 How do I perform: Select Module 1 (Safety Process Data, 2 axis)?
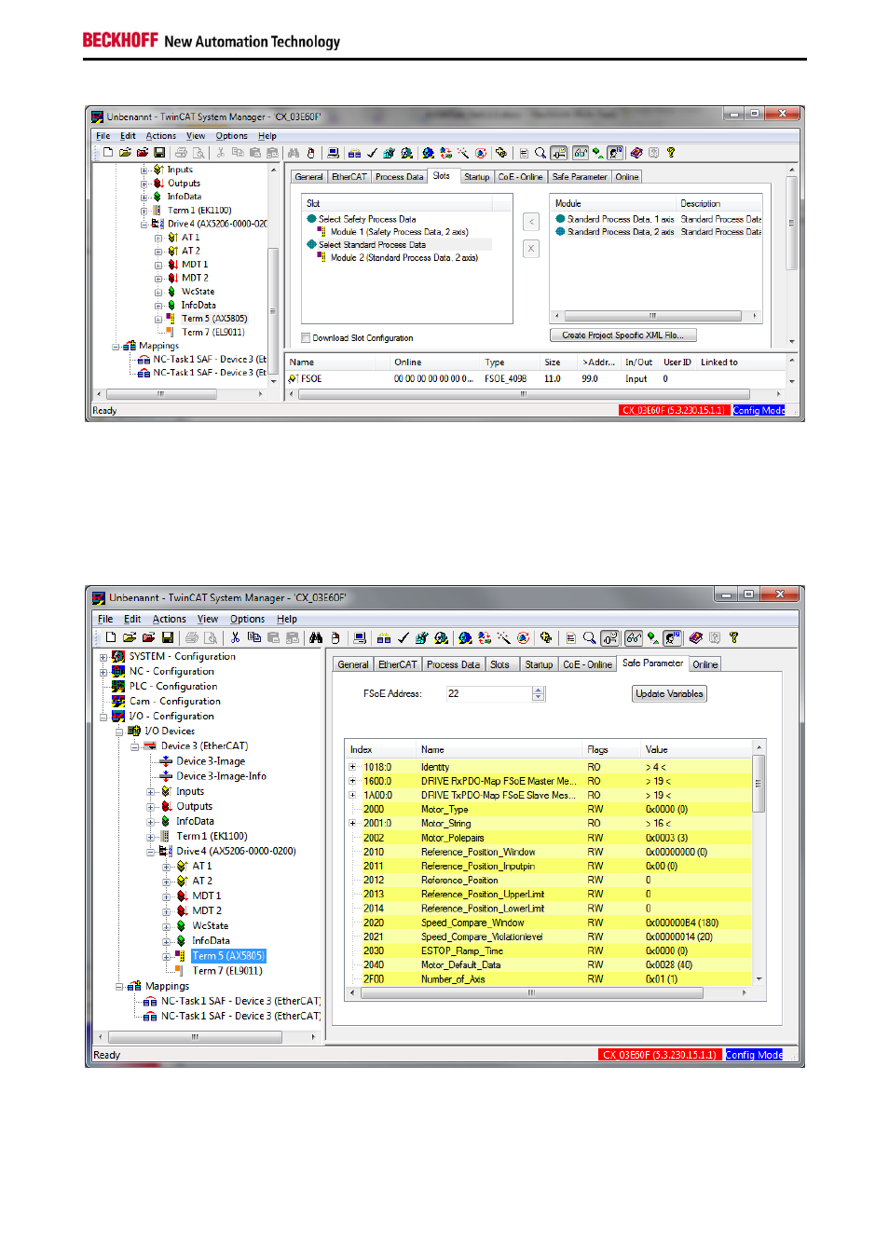(x=399, y=232)
